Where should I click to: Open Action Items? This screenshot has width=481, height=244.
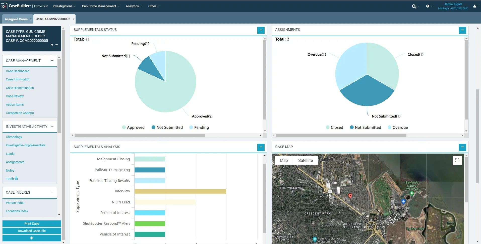tap(15, 105)
